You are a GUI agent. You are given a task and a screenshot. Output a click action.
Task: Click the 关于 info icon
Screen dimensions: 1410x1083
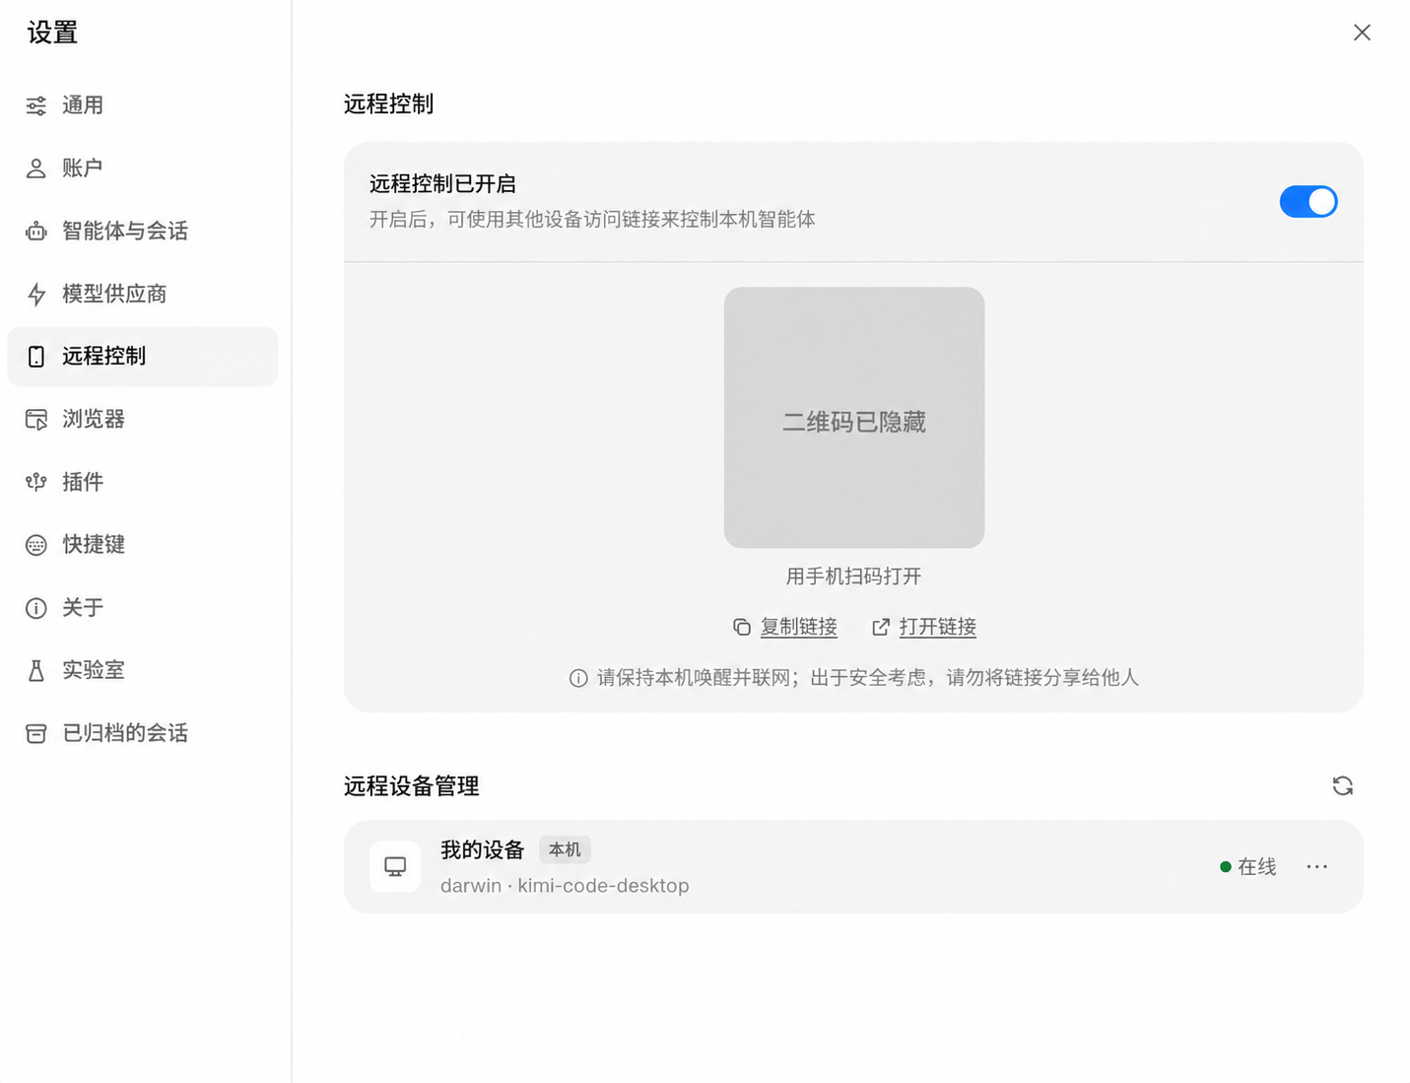pos(36,608)
